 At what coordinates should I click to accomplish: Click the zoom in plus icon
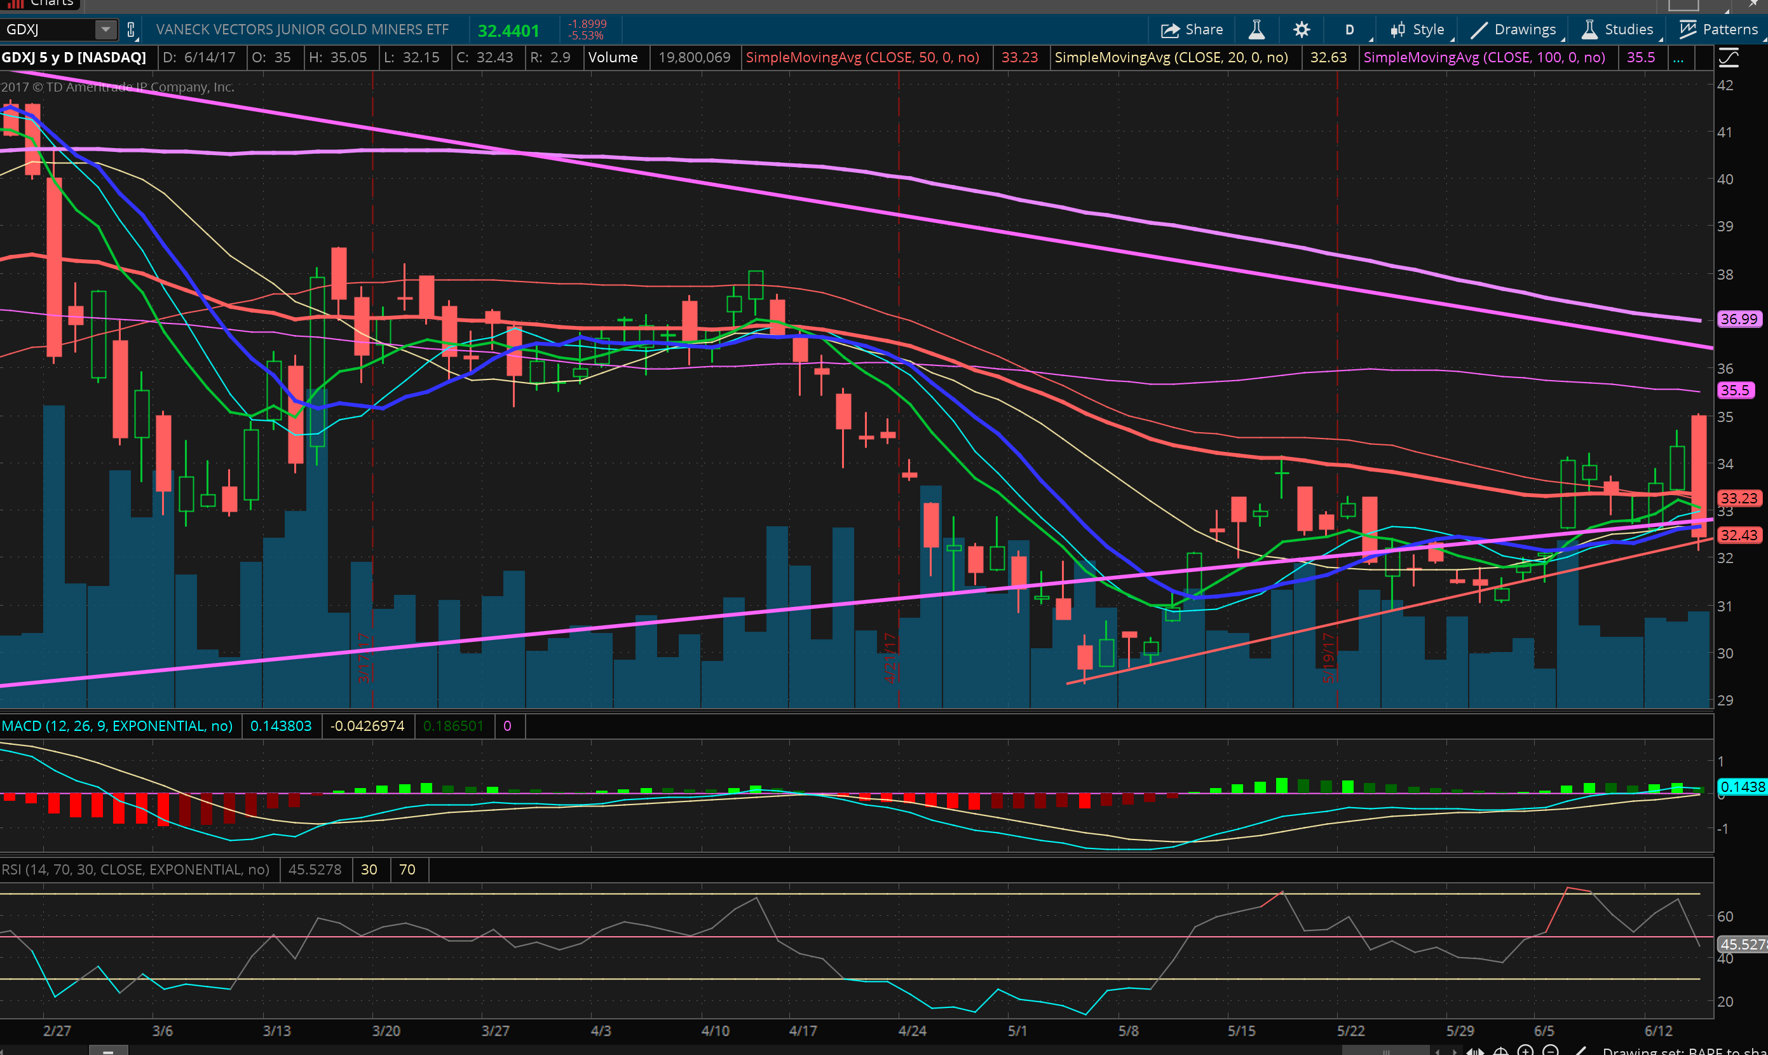point(1525,1050)
